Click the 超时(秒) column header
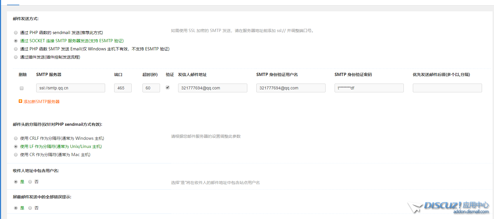This screenshot has width=494, height=219. click(x=150, y=75)
